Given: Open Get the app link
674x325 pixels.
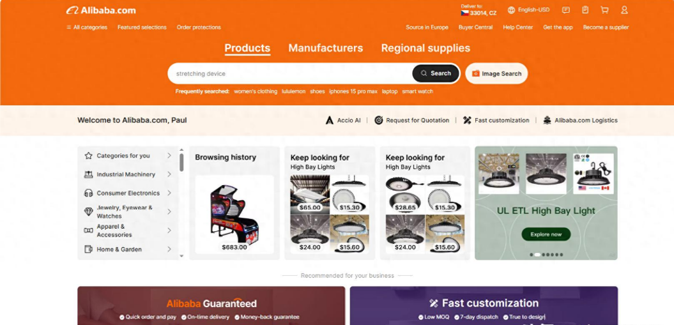Looking at the screenshot, I should [x=558, y=27].
